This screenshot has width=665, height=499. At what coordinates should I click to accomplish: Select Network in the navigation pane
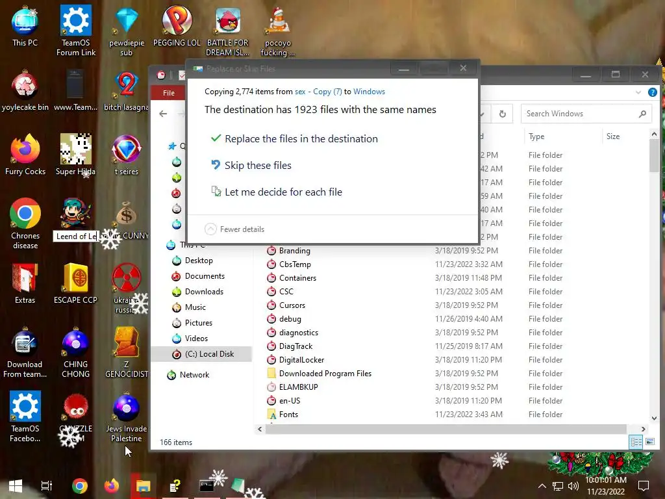point(194,375)
